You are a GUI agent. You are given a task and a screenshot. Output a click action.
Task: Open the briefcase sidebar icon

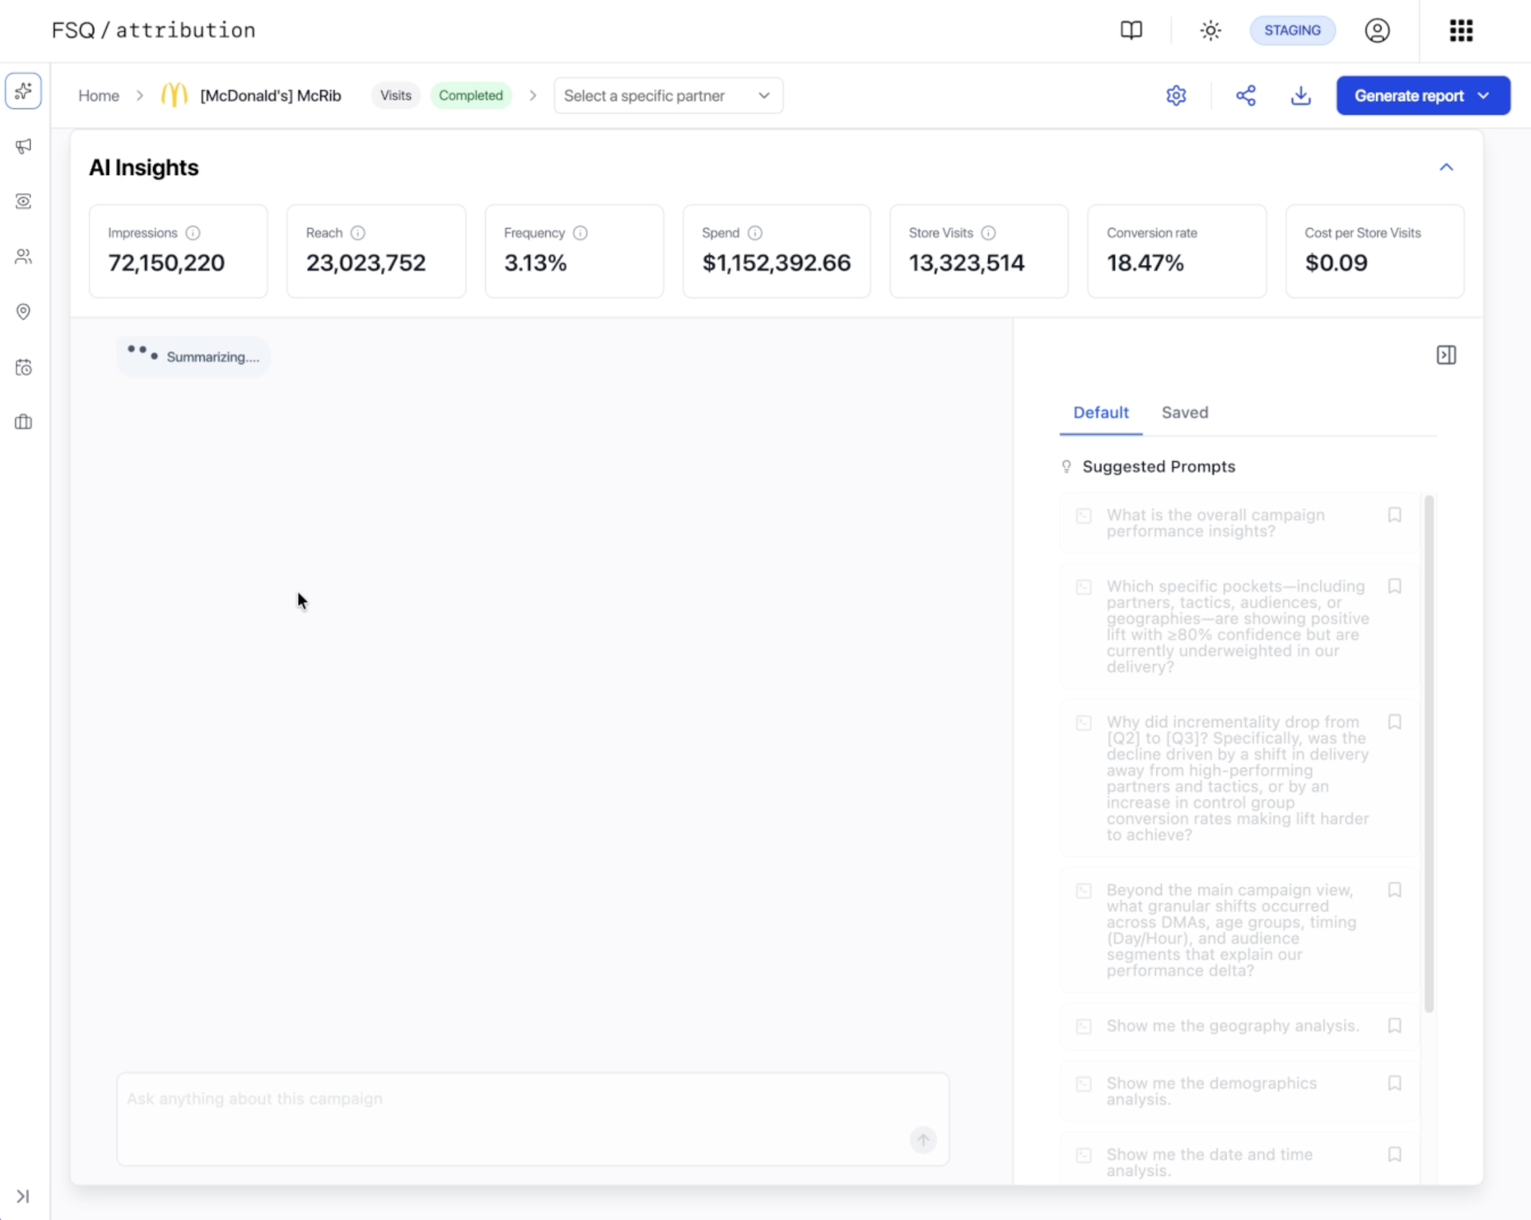click(23, 422)
